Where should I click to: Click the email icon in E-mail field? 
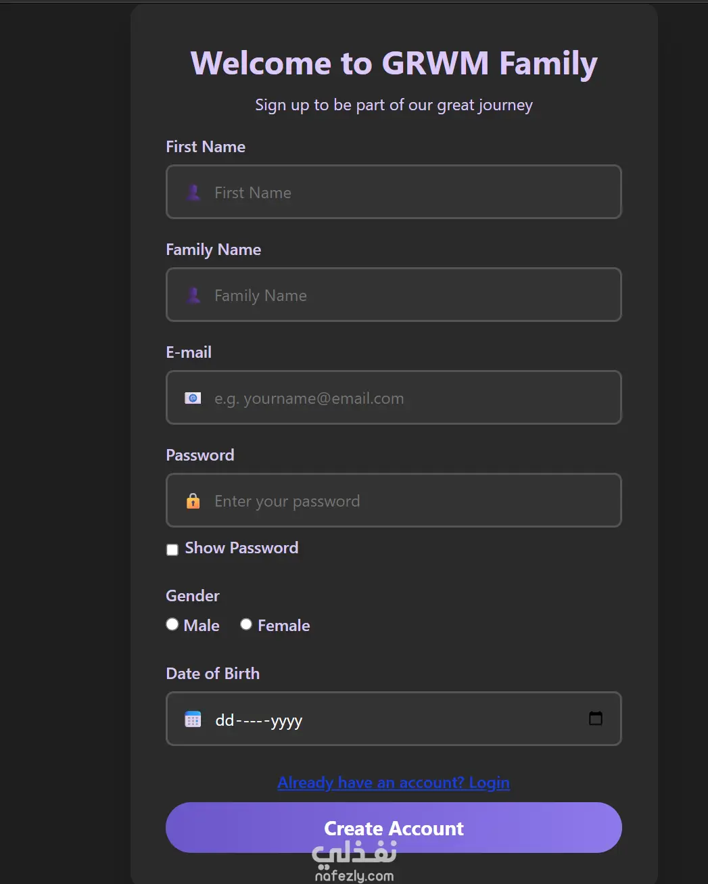(193, 398)
